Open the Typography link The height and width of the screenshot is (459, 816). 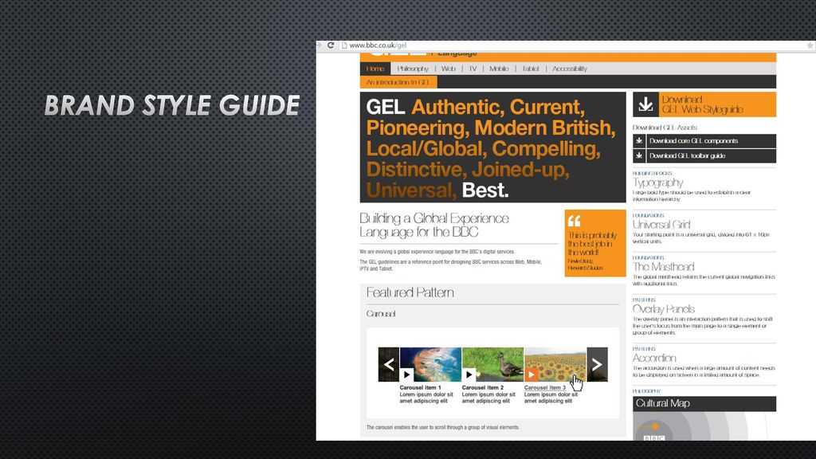[x=657, y=182]
